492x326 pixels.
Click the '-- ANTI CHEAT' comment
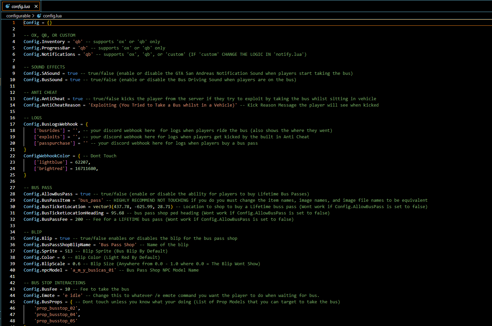[40, 93]
